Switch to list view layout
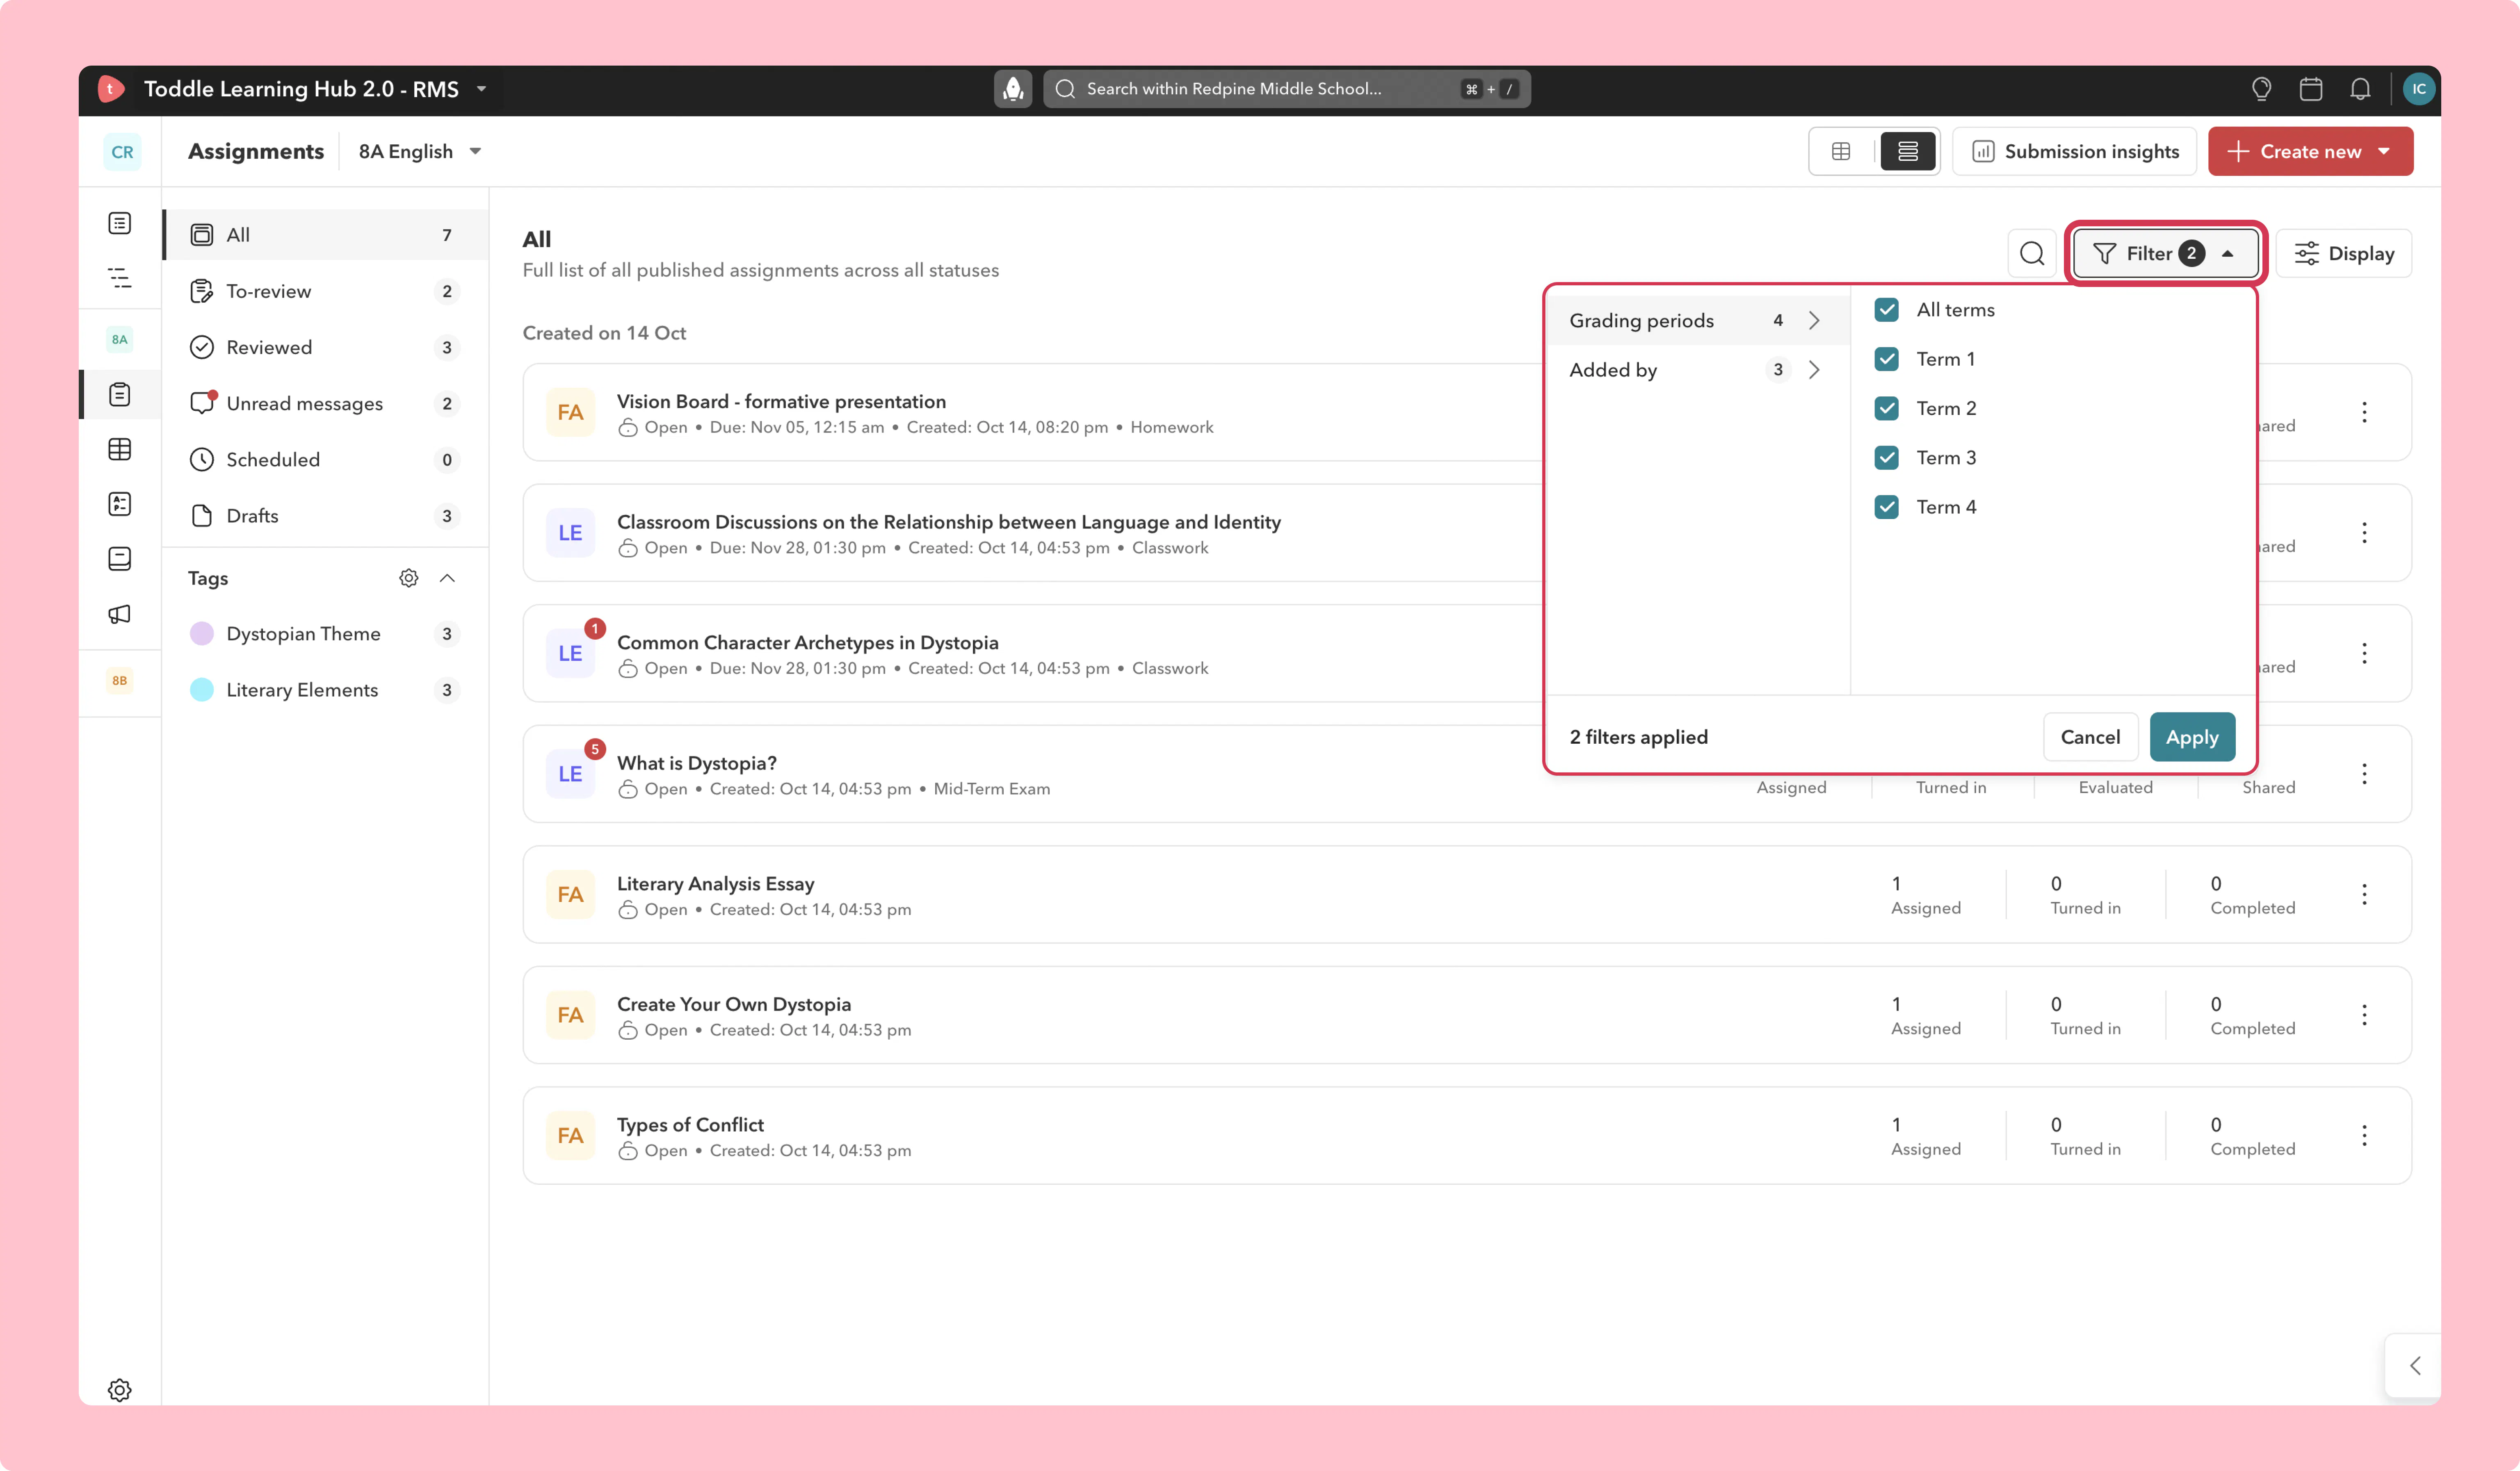2520x1471 pixels. (x=1908, y=151)
